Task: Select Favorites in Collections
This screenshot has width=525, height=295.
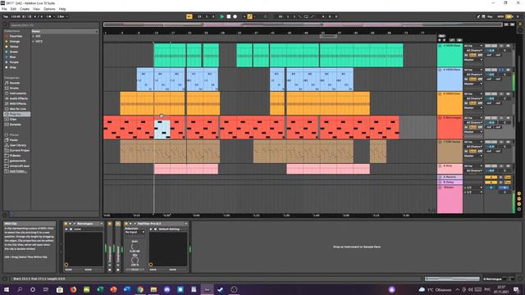Action: click(16, 36)
